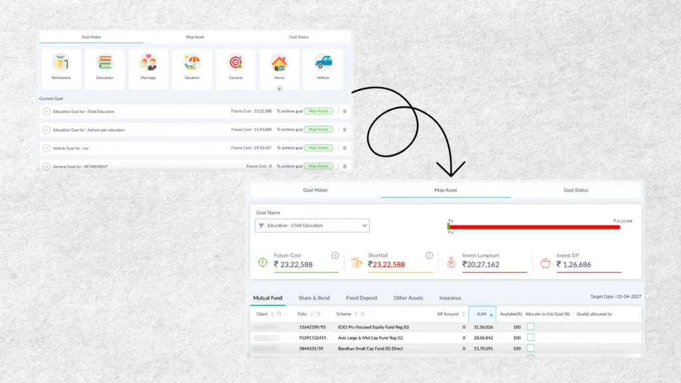The height and width of the screenshot is (383, 681).
Task: Choose the Vehicle goal car icon
Action: pos(323,63)
